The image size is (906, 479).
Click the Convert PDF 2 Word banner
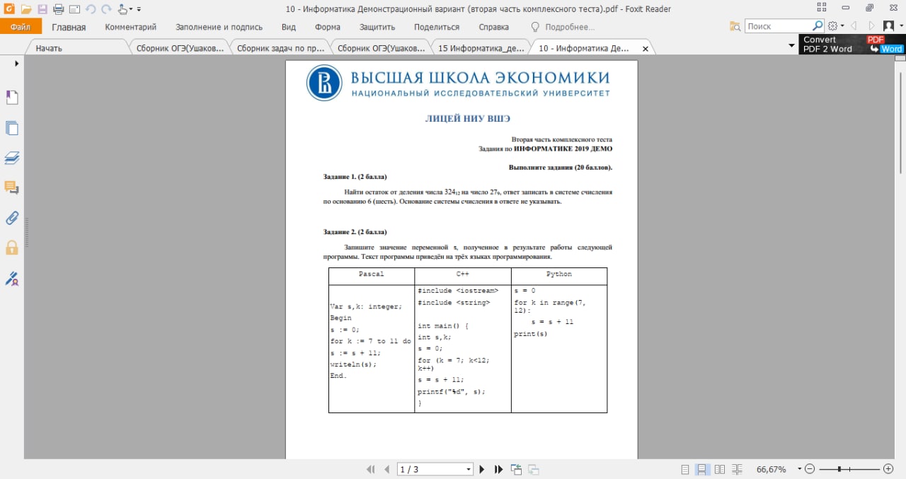pyautogui.click(x=852, y=44)
